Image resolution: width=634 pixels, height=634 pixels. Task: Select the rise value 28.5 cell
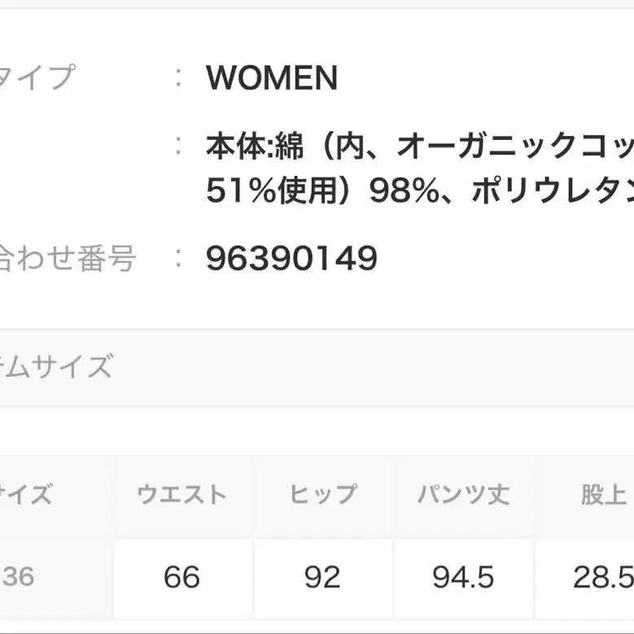pos(603,577)
